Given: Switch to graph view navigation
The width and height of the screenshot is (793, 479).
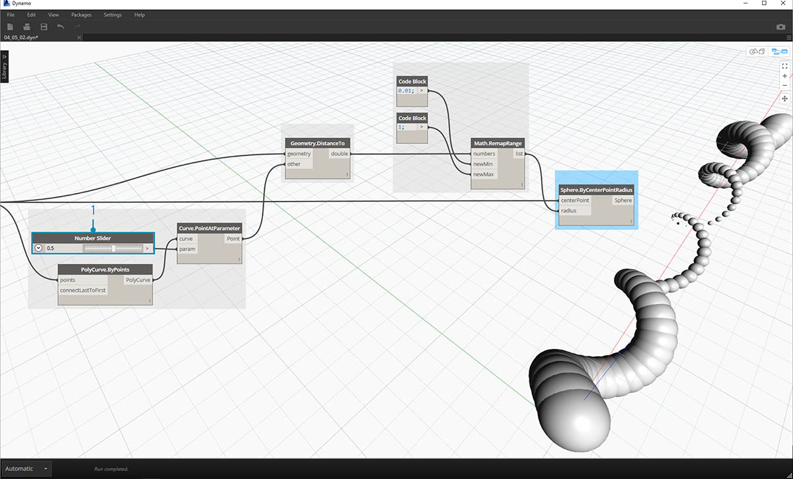Looking at the screenshot, I should (780, 51).
